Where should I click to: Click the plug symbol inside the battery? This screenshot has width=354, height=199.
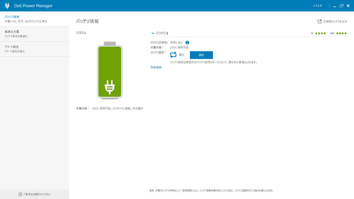(110, 87)
